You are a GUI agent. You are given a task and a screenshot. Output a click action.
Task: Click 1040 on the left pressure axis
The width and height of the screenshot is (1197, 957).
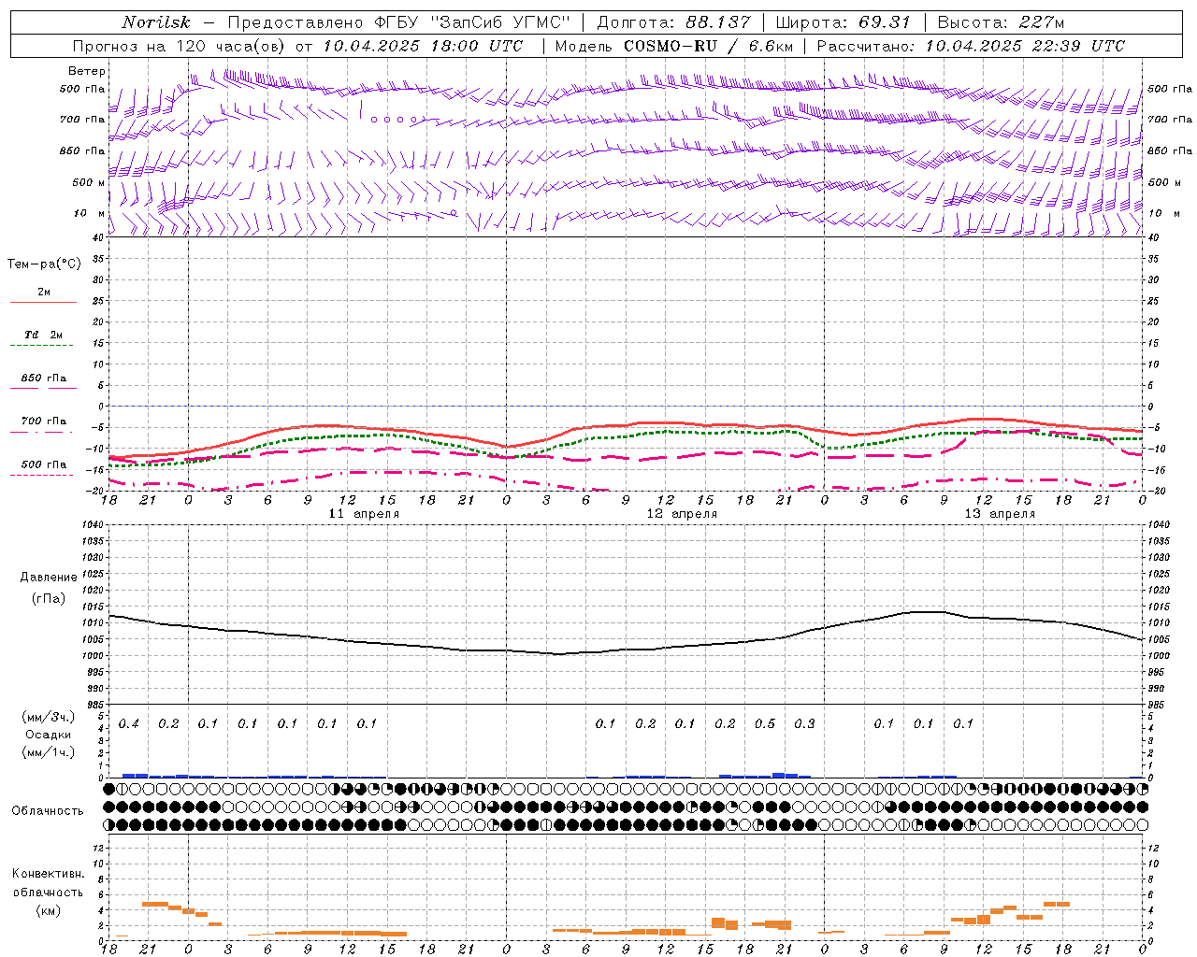coord(93,525)
